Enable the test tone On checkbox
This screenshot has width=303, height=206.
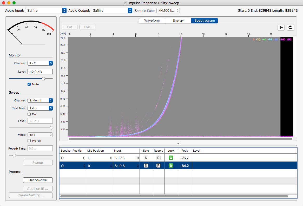[29, 114]
